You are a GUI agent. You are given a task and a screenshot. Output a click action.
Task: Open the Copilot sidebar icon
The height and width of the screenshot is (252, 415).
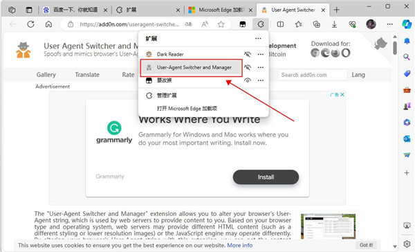click(x=407, y=24)
